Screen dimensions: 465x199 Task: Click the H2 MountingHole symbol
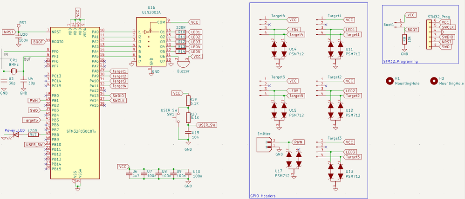(434, 81)
